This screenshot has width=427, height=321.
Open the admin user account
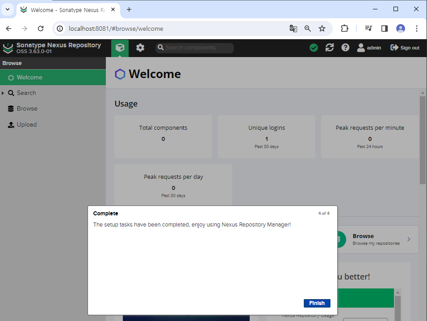369,48
